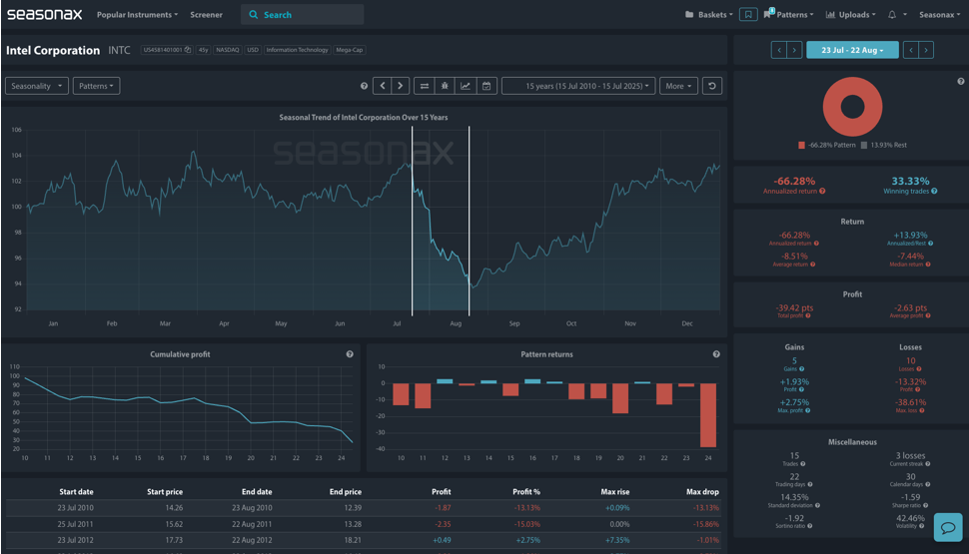
Task: Click the Winning trades help icon
Action: click(x=934, y=192)
